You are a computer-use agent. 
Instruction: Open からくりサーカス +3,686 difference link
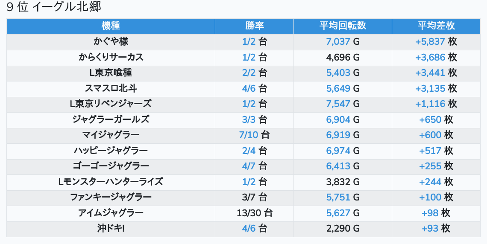click(x=430, y=57)
